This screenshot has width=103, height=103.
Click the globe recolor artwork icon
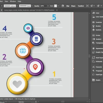pos(63,6)
